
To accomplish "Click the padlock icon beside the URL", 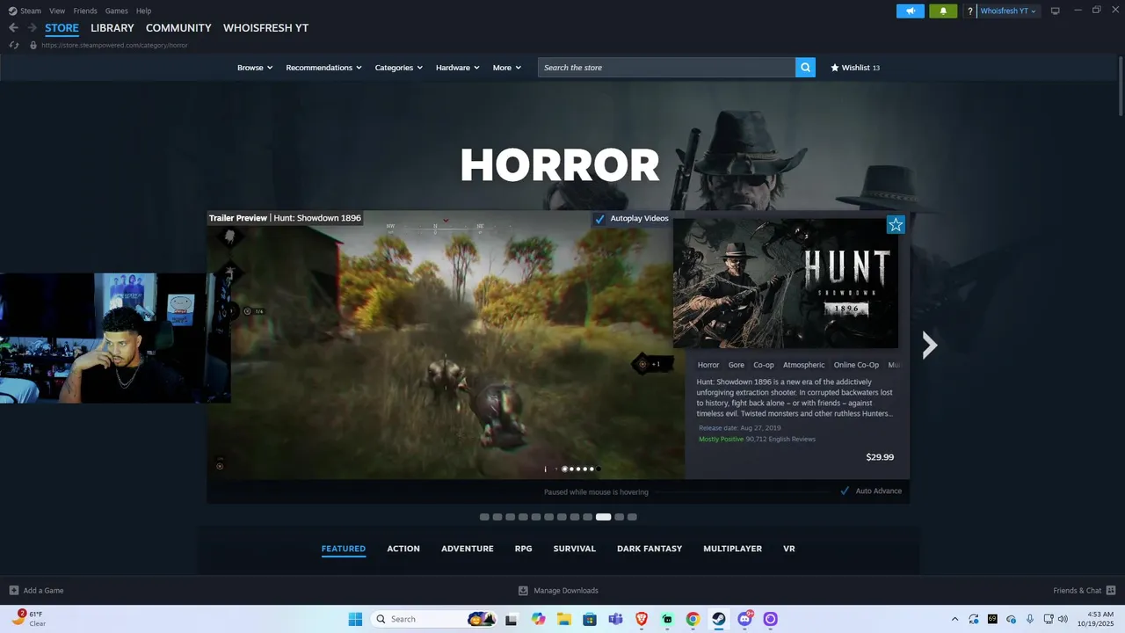I will click(x=33, y=45).
